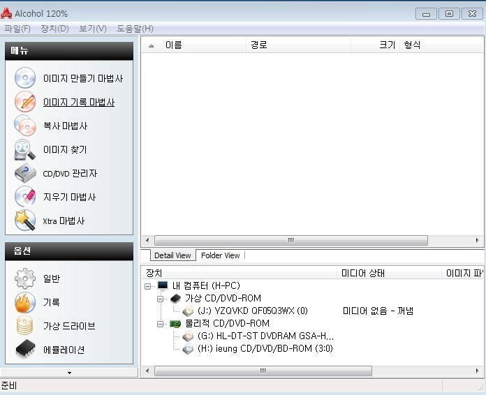486x395 pixels.
Task: Click the 이미지 기록 마법사 link
Action: click(79, 102)
